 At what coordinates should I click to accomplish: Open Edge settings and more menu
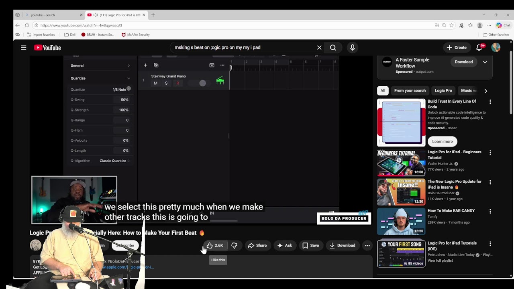tap(489, 25)
